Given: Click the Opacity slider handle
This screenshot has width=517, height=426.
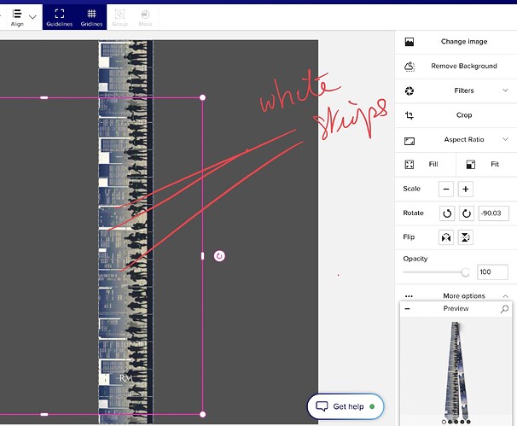Looking at the screenshot, I should (465, 272).
